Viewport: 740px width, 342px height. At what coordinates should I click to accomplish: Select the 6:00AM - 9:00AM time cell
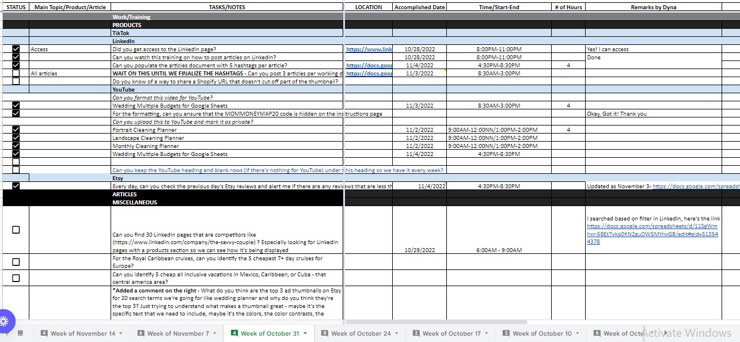click(x=499, y=230)
